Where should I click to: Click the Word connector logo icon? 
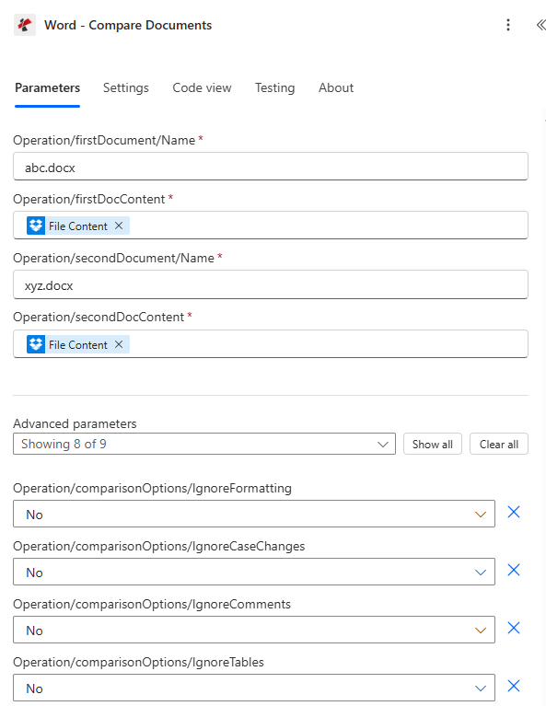pos(25,25)
